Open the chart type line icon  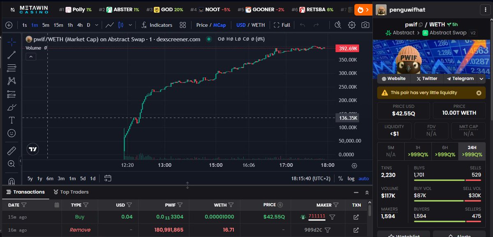pyautogui.click(x=110, y=25)
